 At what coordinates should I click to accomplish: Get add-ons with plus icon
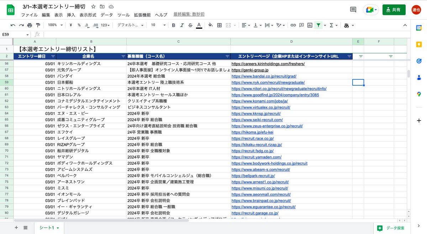[419, 121]
